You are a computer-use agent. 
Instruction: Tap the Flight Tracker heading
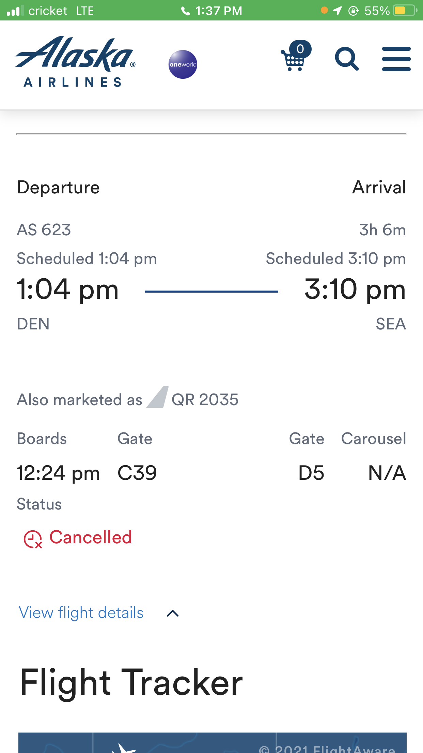point(131,683)
